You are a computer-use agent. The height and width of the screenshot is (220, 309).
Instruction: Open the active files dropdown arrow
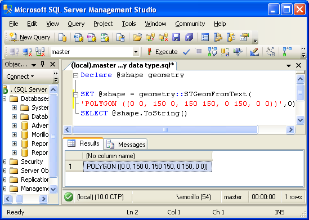click(x=289, y=66)
